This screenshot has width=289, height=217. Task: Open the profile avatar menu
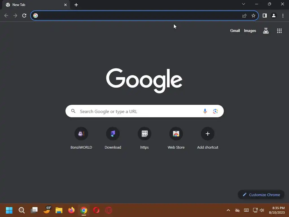(x=274, y=16)
